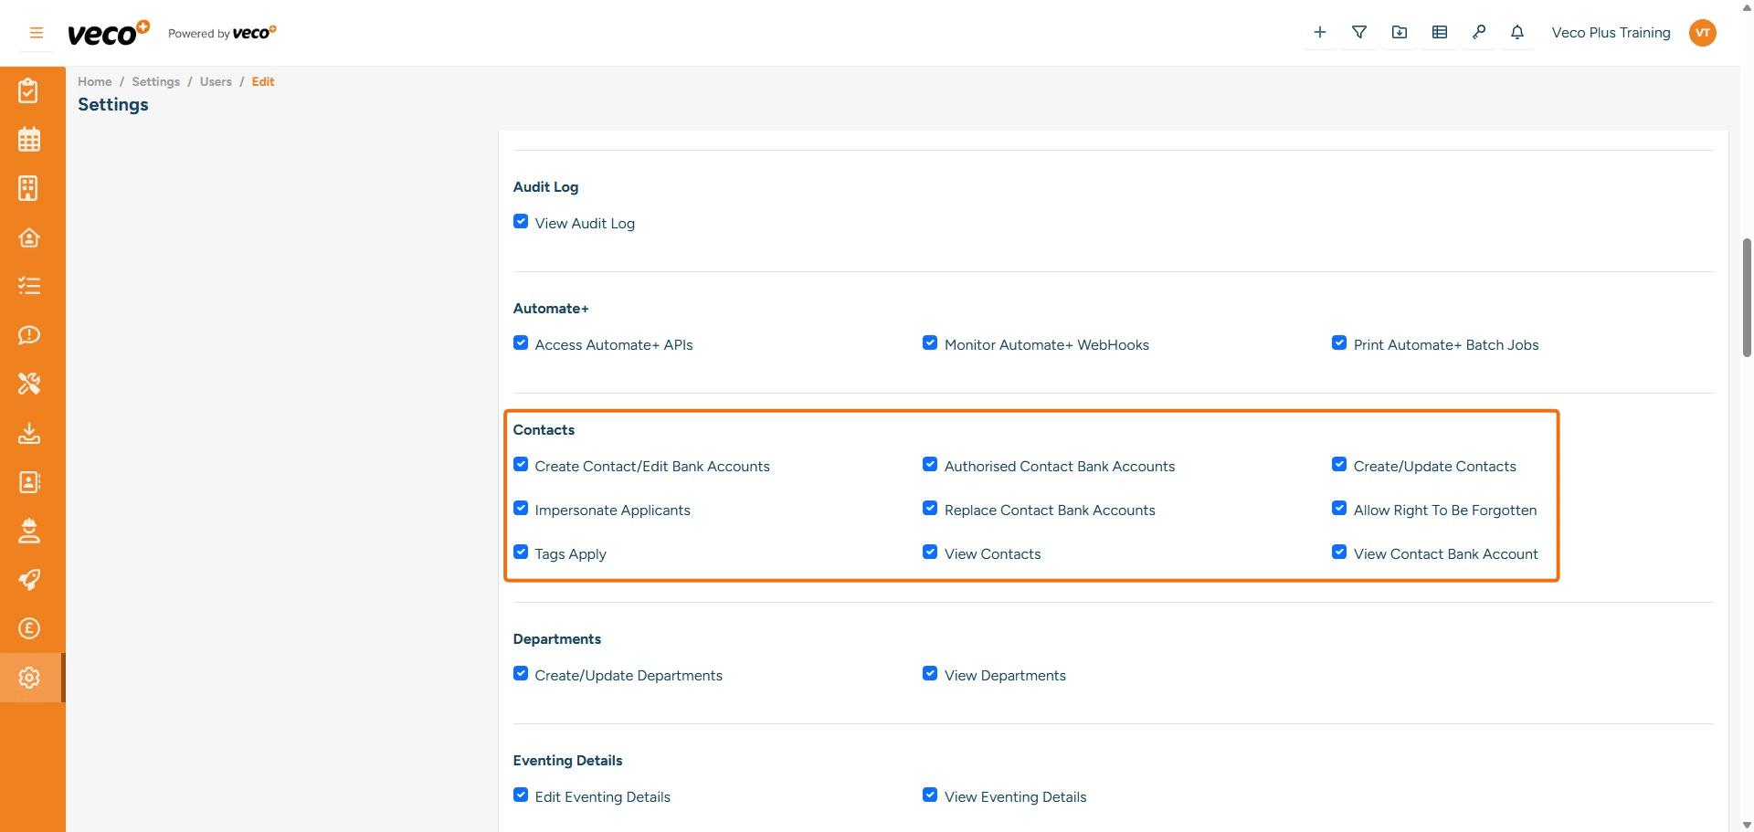The image size is (1754, 832).
Task: Click the Veco Plus Training account name
Action: click(1611, 33)
